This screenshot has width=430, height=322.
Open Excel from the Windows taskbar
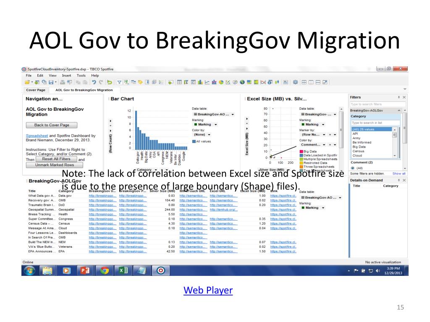[x=123, y=270]
